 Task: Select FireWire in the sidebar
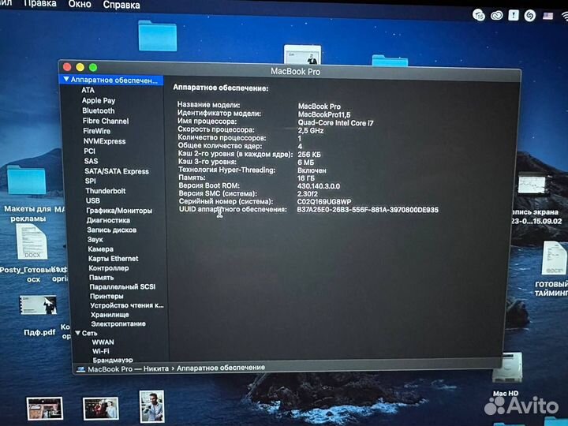[x=97, y=131]
